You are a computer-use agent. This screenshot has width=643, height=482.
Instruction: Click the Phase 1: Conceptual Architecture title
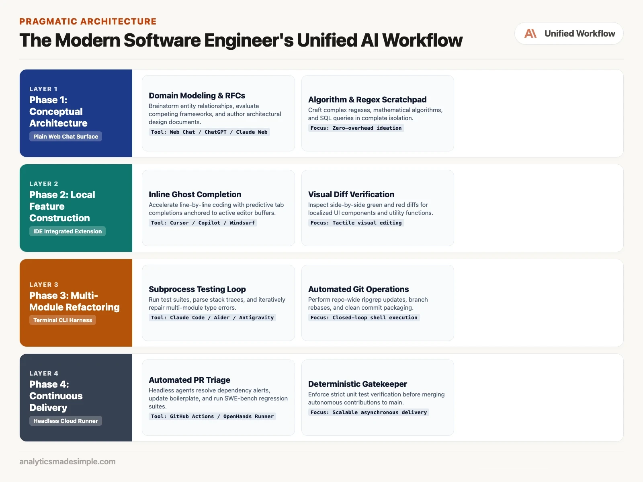pos(58,112)
